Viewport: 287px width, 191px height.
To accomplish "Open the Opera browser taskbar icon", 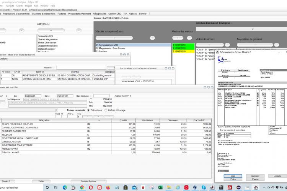I will [x=91, y=187].
